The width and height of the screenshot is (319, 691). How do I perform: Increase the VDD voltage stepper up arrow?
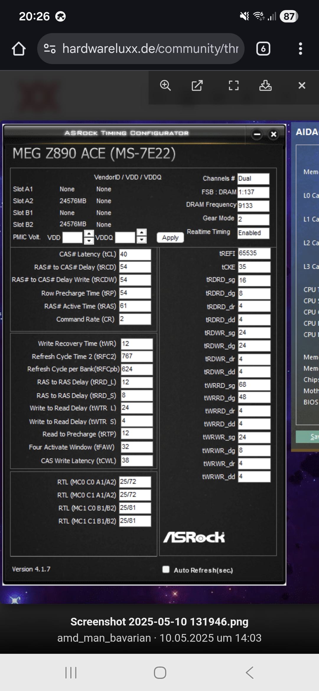pos(89,234)
